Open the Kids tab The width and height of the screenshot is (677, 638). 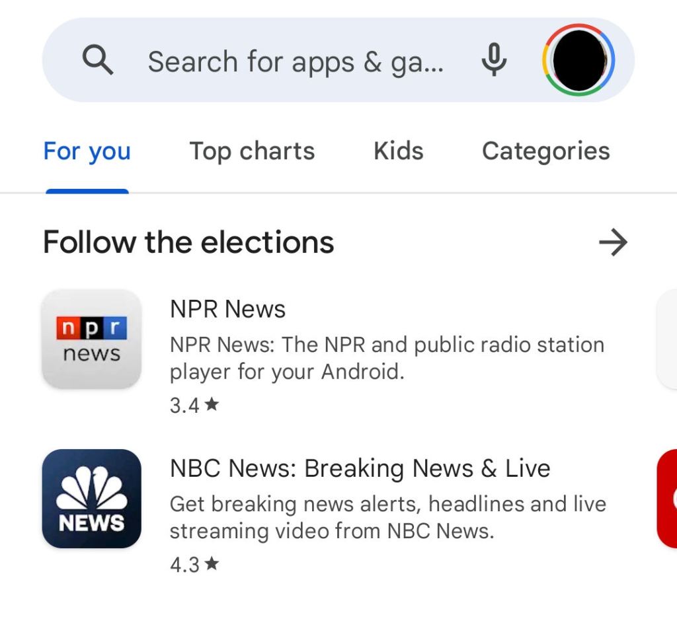tap(398, 151)
